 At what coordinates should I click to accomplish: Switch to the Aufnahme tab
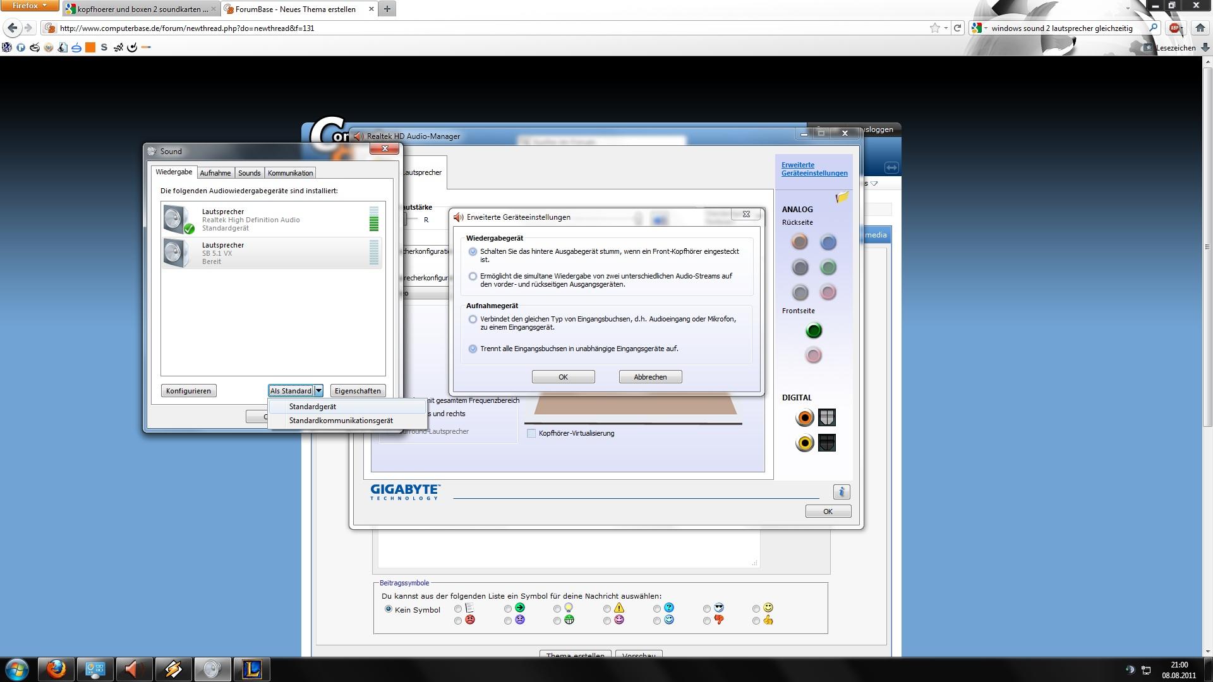215,173
